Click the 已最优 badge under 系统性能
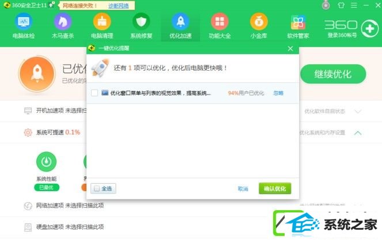 point(47,187)
